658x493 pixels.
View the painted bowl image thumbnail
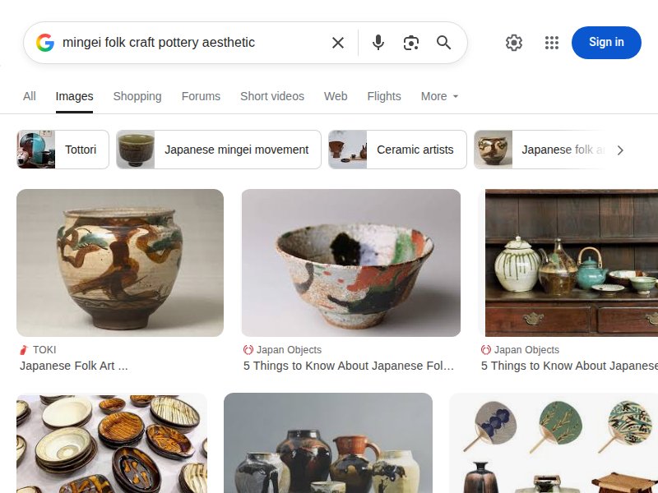[350, 262]
